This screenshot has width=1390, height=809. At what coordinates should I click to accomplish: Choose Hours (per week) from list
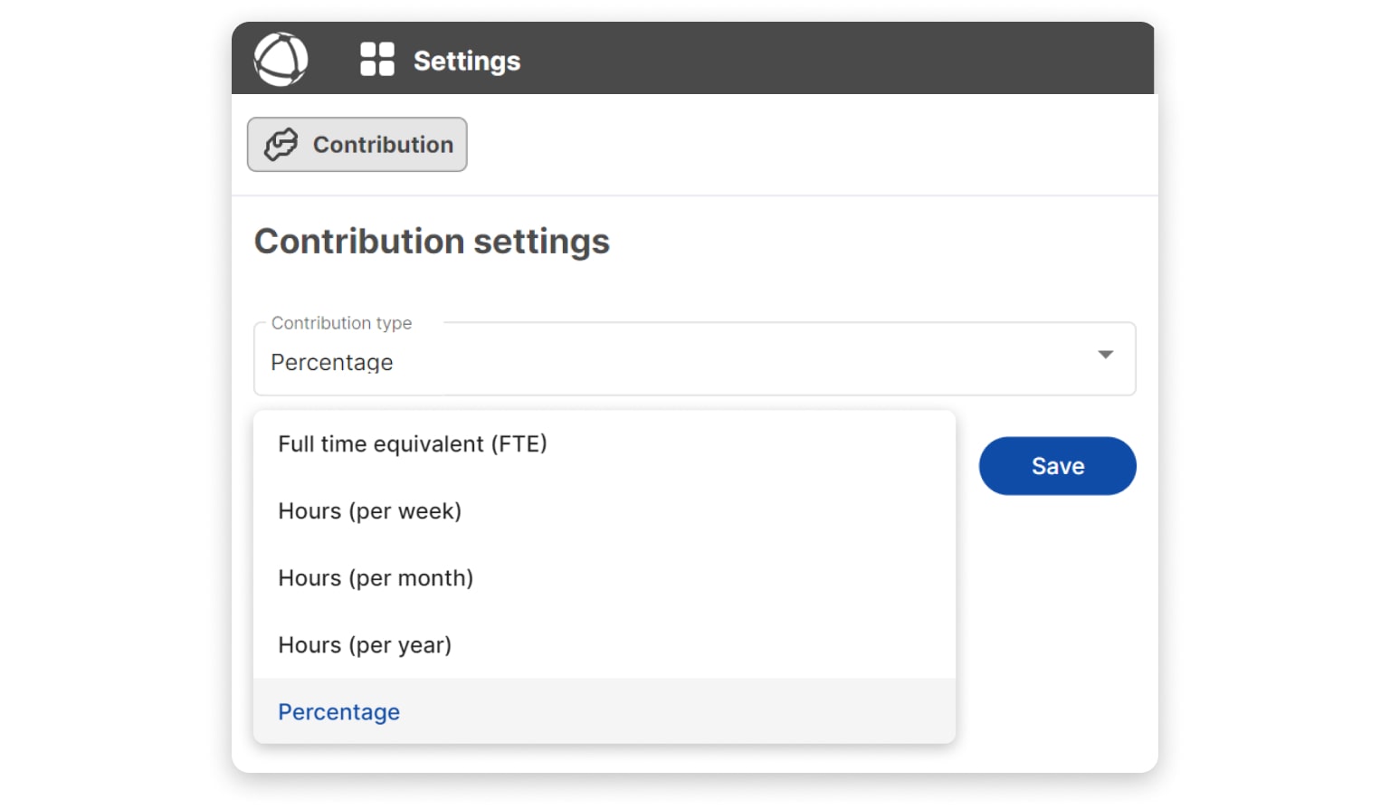[x=369, y=511]
